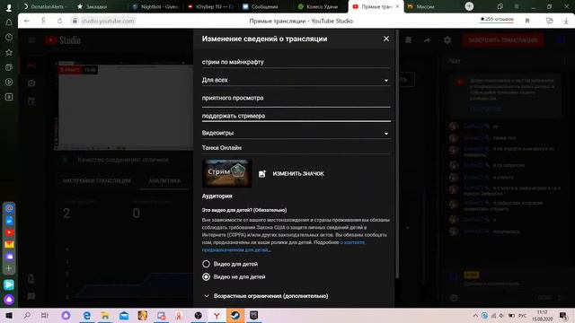The image size is (575, 323).
Task: Open the Studio settings gear icon
Action: [447, 39]
